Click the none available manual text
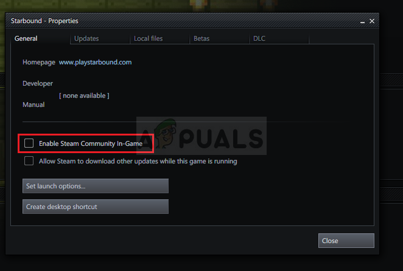 coord(84,96)
